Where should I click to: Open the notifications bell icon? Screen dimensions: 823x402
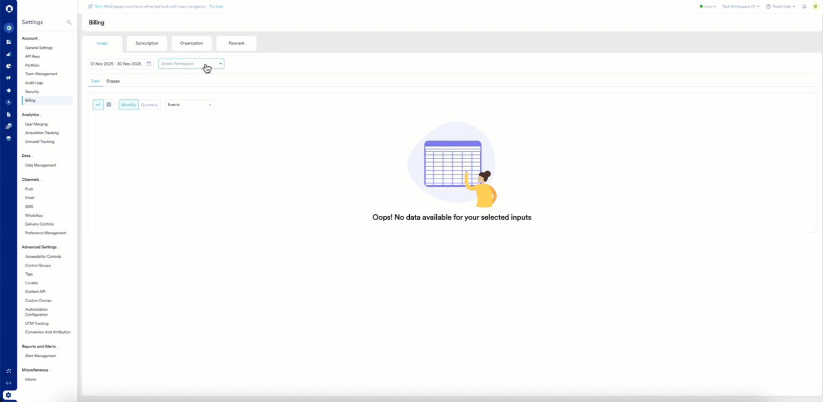pyautogui.click(x=803, y=6)
